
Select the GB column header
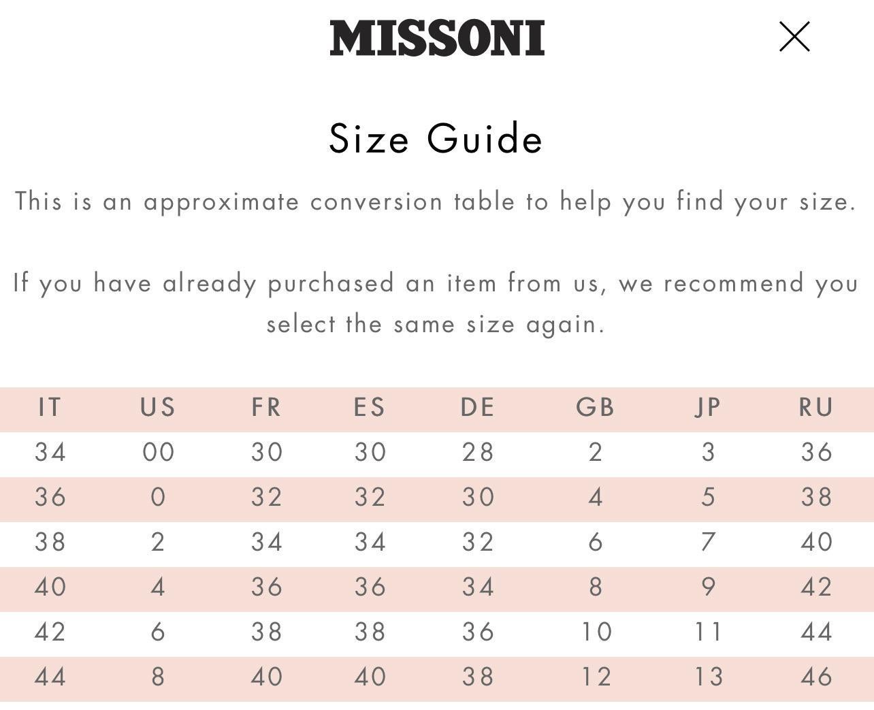[x=596, y=407]
